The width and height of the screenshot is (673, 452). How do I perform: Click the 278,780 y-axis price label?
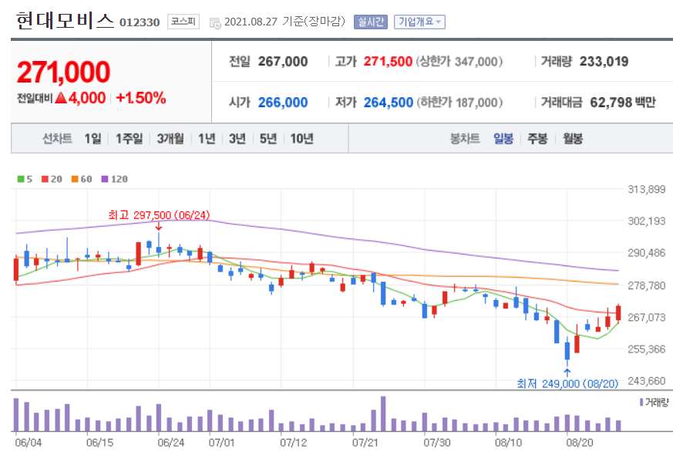tap(646, 285)
